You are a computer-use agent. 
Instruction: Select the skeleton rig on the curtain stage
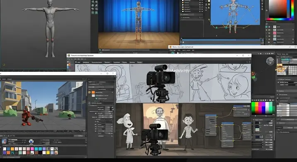[138, 21]
